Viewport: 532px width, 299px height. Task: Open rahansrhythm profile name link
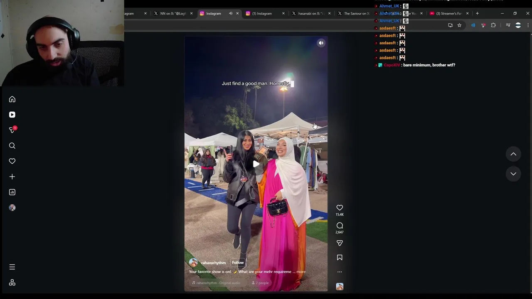point(213,263)
